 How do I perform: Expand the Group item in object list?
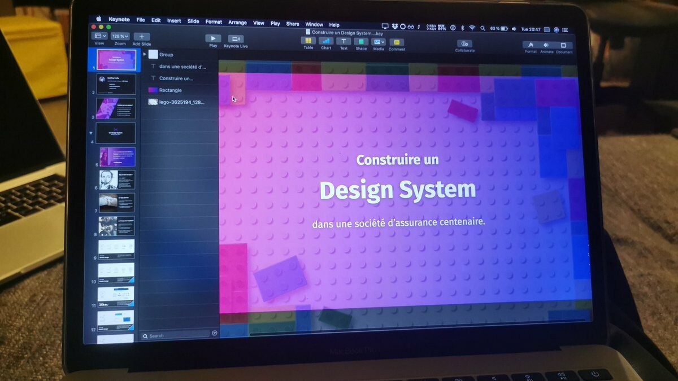point(145,54)
